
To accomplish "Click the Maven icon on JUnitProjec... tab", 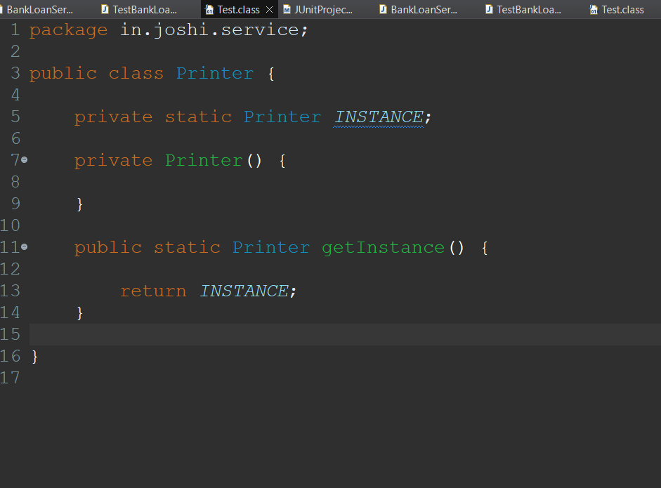I will pyautogui.click(x=287, y=9).
